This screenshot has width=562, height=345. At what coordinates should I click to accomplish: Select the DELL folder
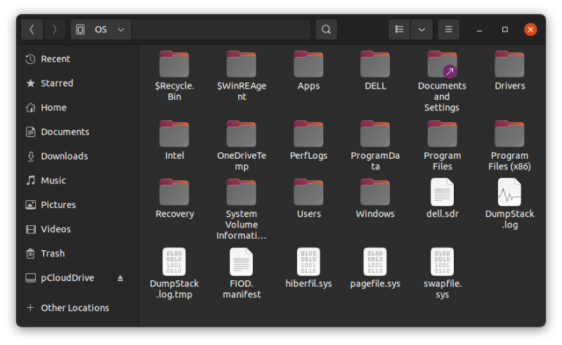tap(375, 71)
